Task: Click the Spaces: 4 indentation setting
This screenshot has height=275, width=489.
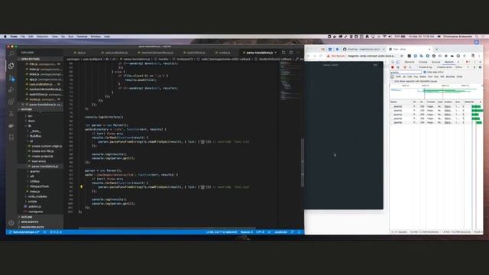Action: click(x=246, y=232)
